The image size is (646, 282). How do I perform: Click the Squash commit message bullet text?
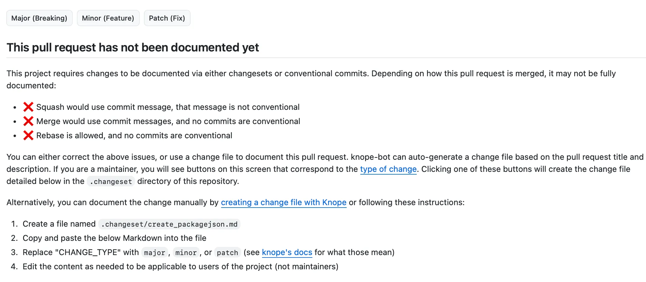click(168, 107)
